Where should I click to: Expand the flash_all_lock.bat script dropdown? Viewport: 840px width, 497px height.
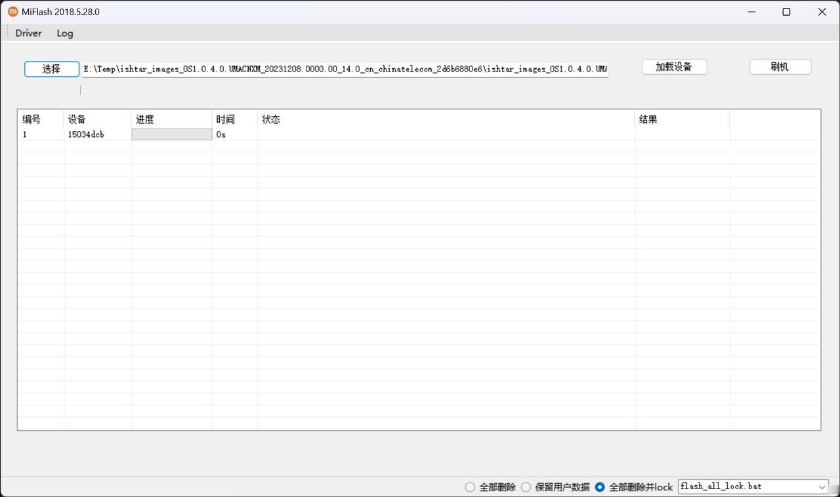click(x=822, y=487)
